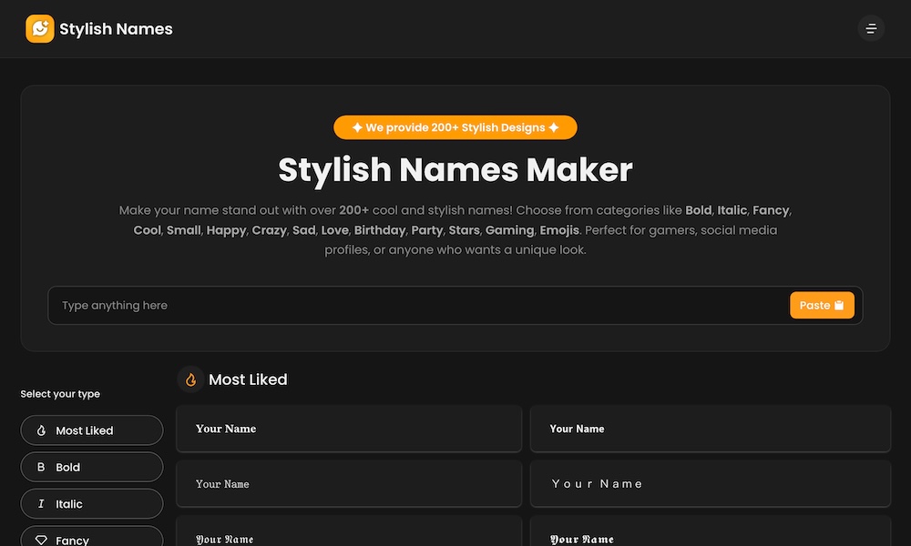Switch to the Italic type filter
The width and height of the screenshot is (911, 546).
coord(92,503)
